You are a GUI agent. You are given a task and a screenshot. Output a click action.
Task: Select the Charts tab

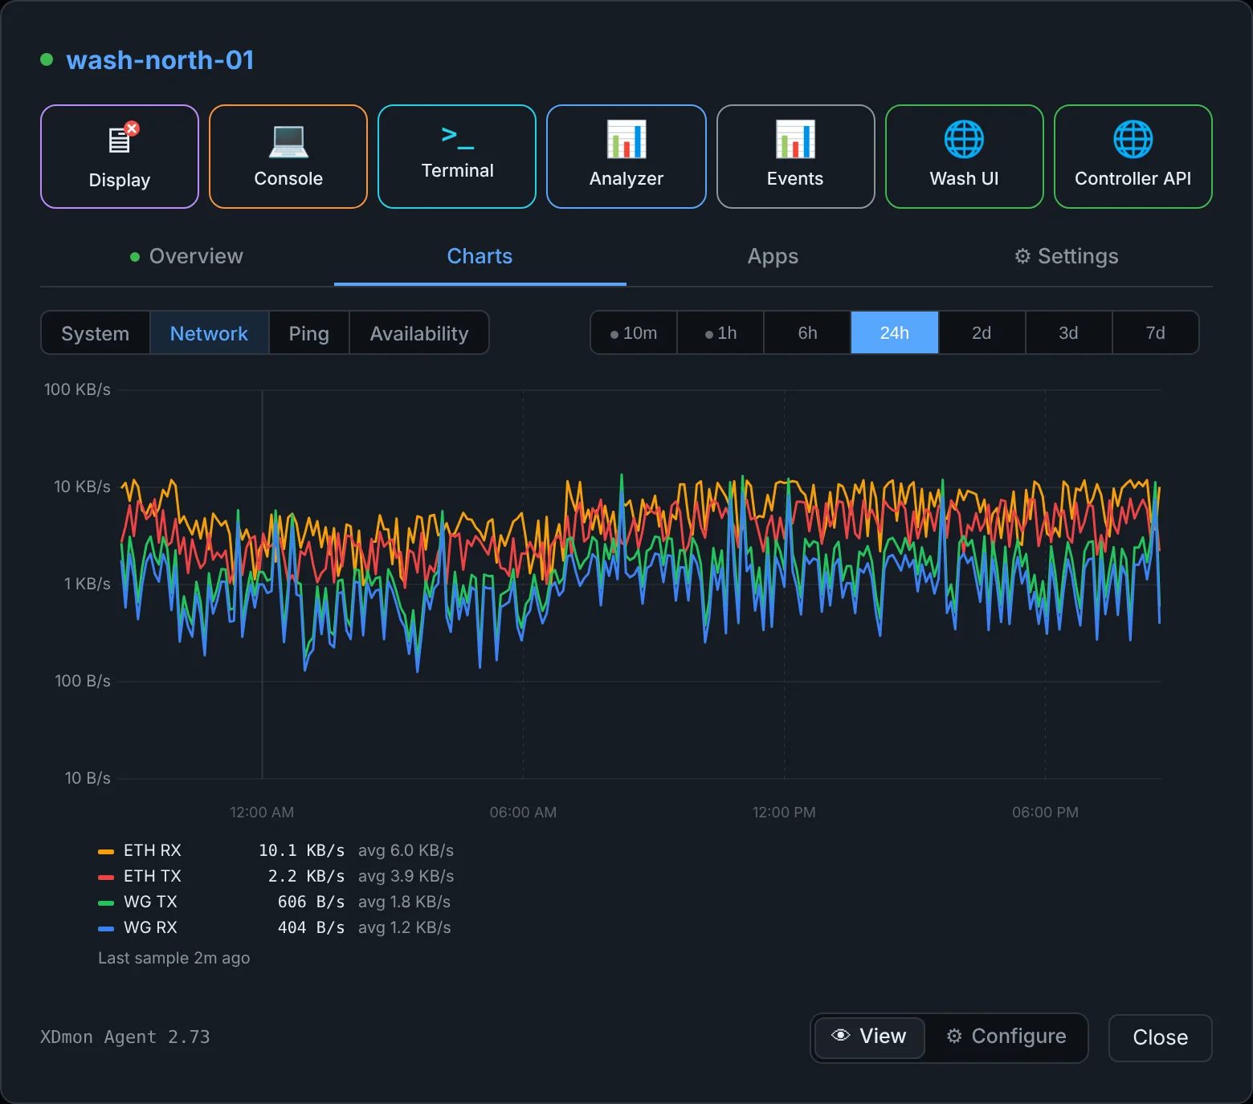click(x=480, y=256)
